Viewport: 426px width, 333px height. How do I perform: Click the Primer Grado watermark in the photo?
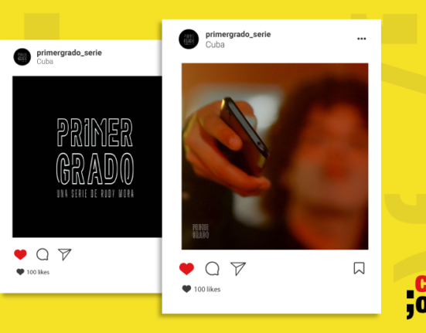(200, 231)
